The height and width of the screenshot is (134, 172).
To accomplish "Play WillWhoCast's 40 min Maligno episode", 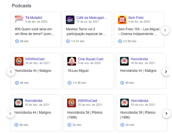I will point(17,83).
